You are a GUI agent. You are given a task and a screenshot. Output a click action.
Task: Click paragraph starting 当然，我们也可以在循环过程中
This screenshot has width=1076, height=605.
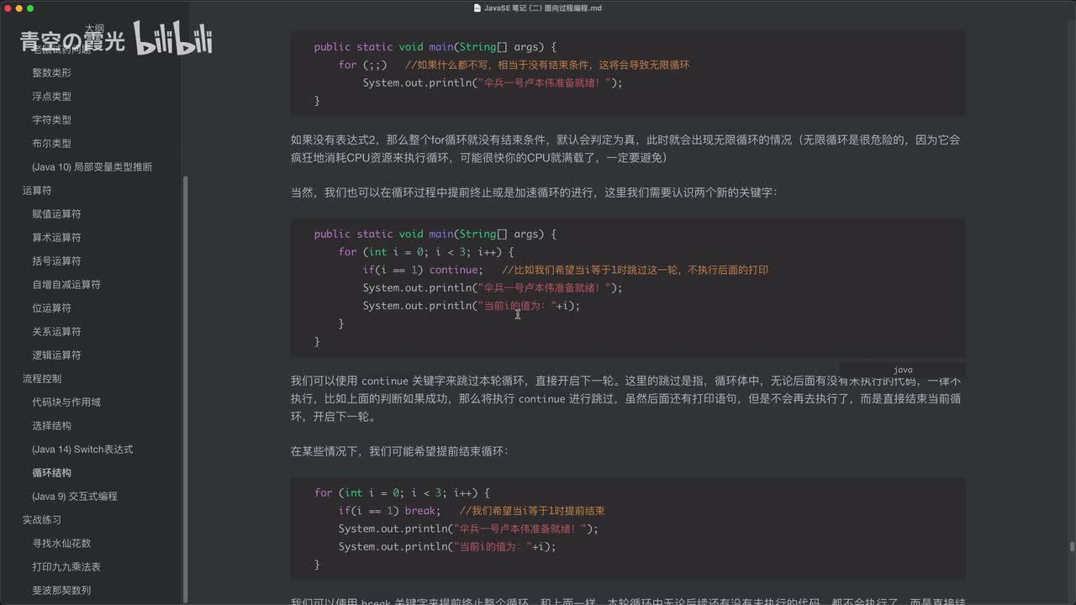click(534, 192)
